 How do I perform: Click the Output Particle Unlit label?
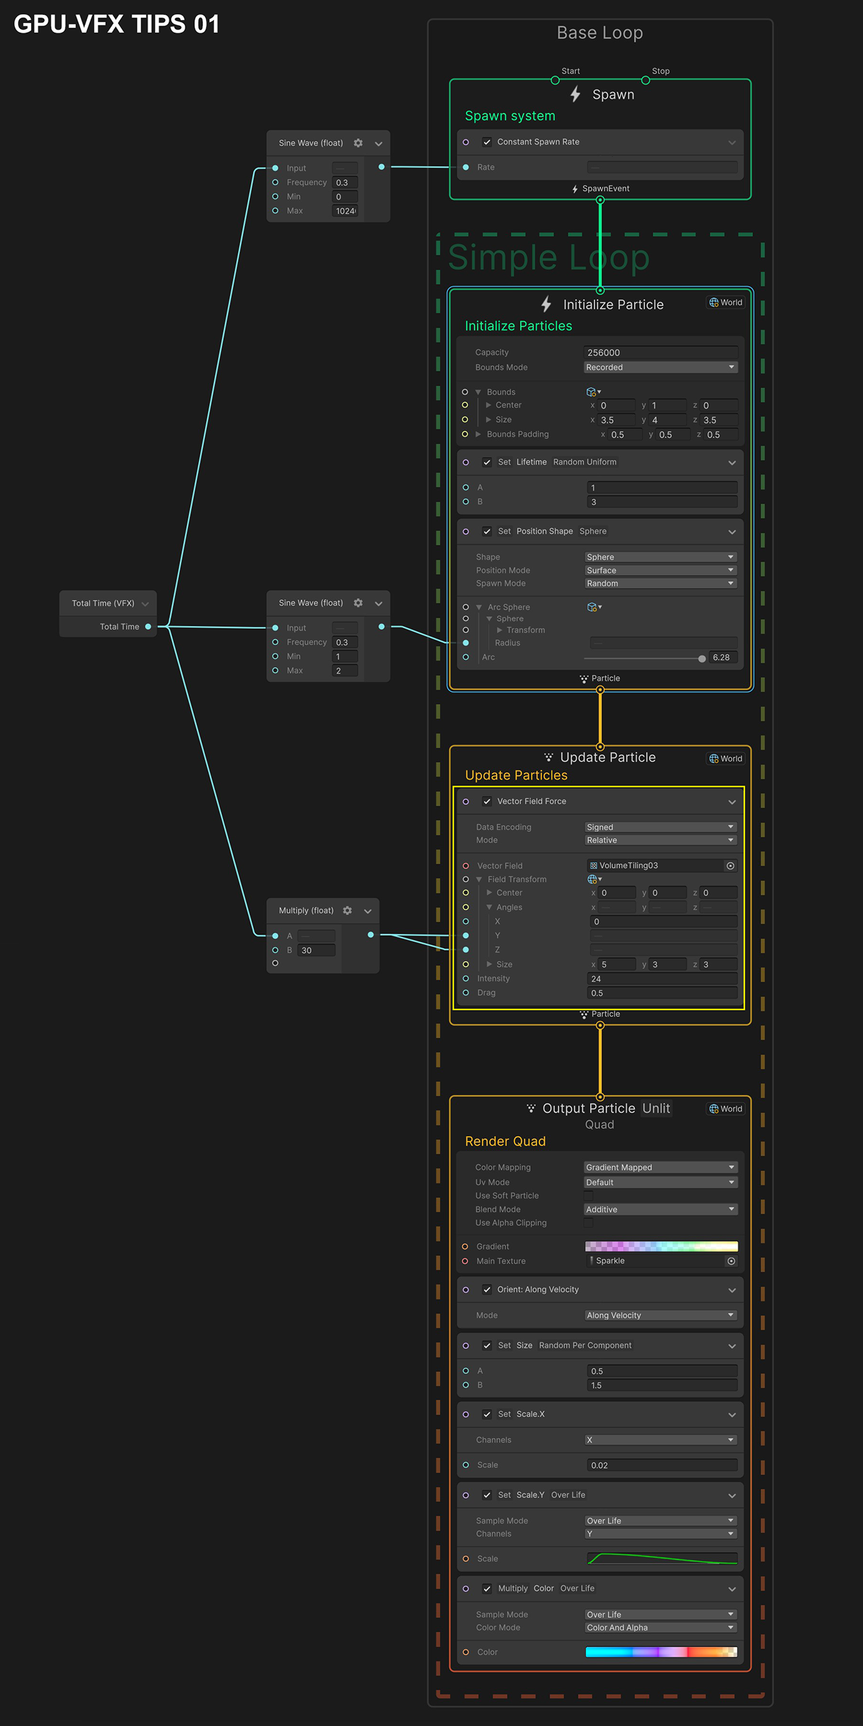(655, 1108)
